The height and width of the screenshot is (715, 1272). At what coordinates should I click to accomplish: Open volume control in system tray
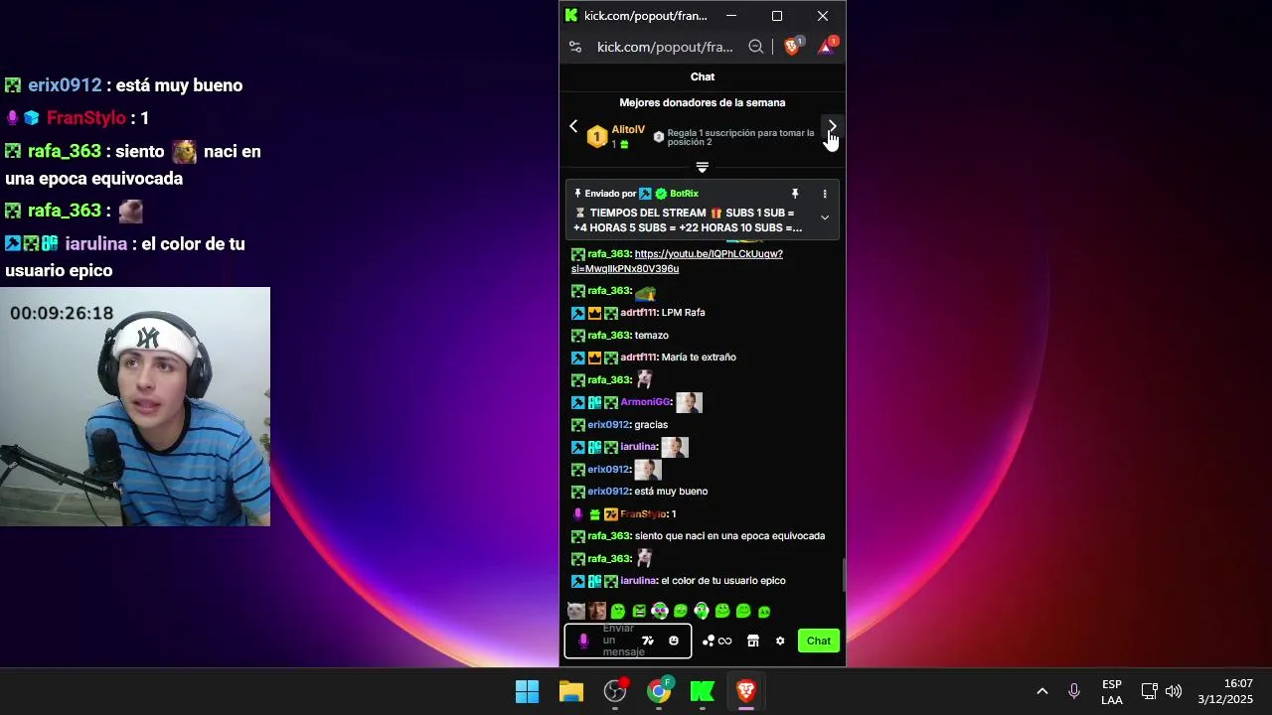coord(1174,691)
